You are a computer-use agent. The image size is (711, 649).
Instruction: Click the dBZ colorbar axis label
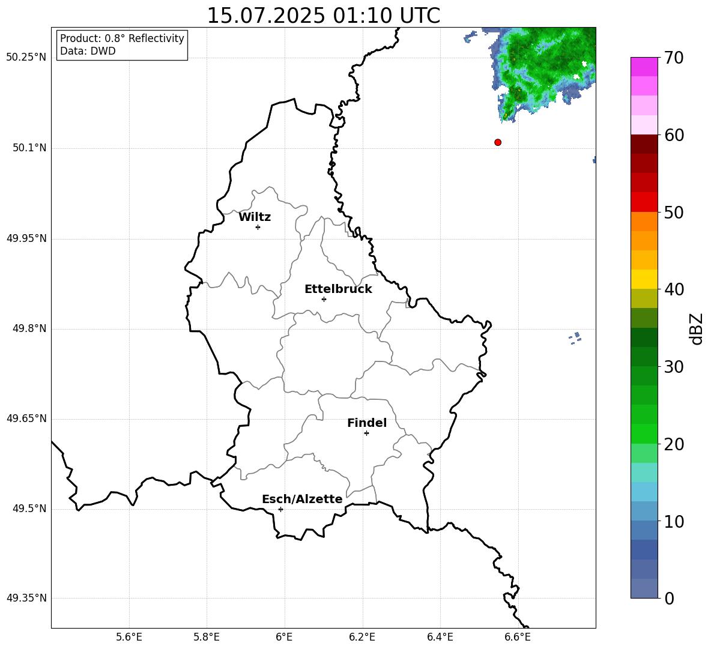[x=695, y=328]
